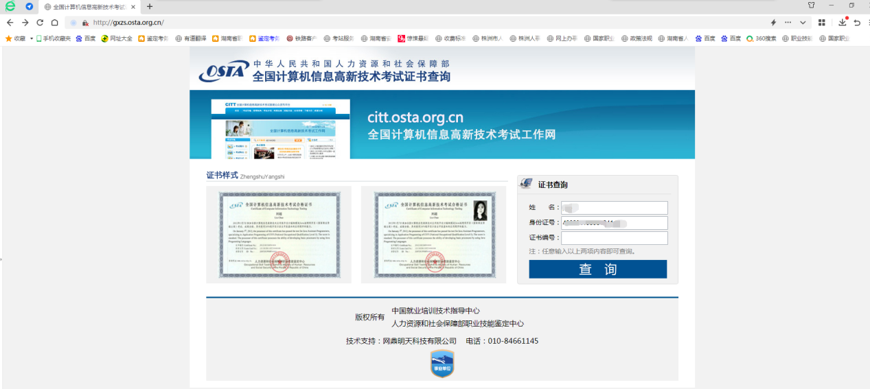Click the lightning speed mode icon

click(773, 23)
